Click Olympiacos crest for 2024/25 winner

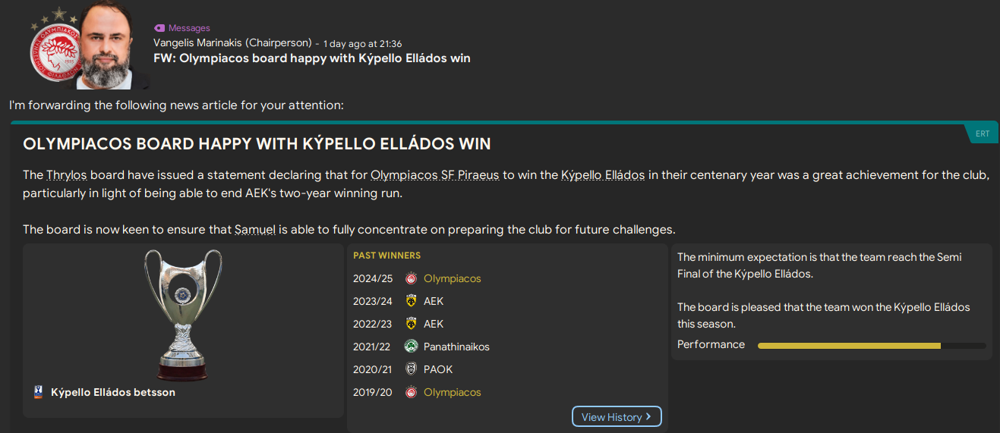click(x=411, y=278)
